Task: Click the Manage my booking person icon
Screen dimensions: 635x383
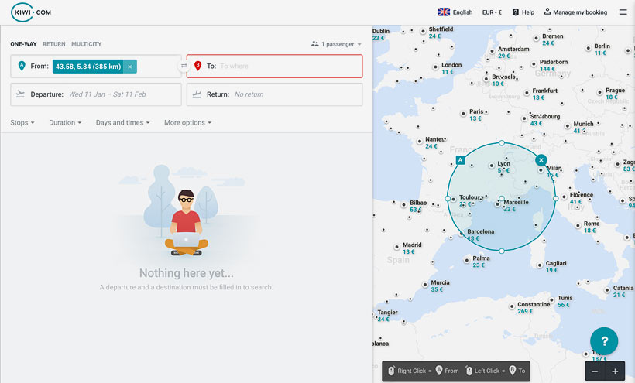Action: coord(547,12)
